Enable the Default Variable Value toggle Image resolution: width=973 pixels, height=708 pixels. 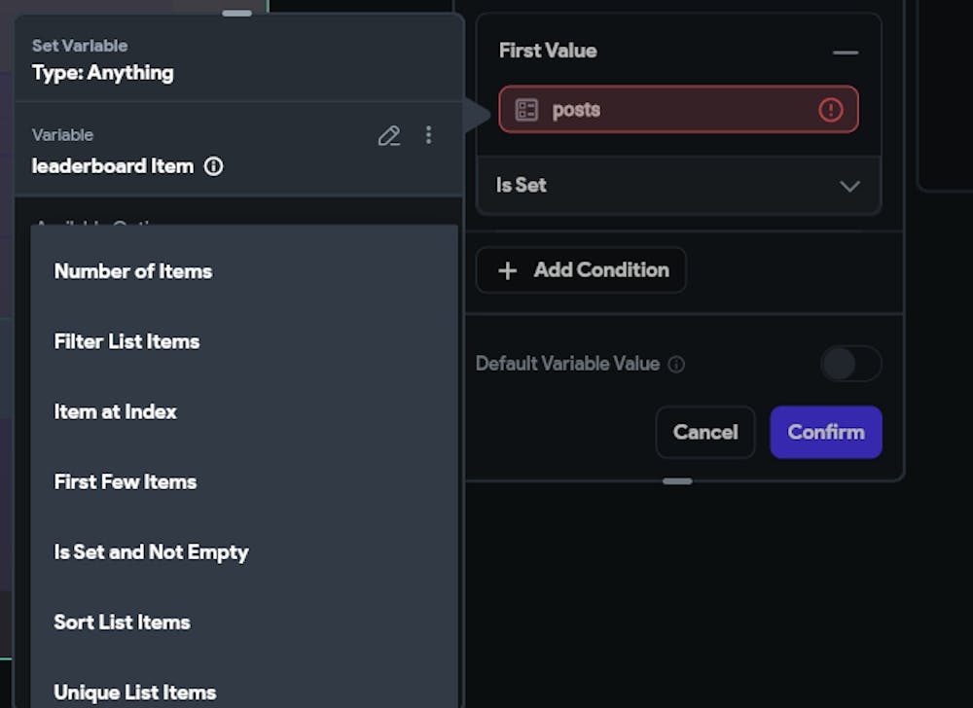point(850,364)
